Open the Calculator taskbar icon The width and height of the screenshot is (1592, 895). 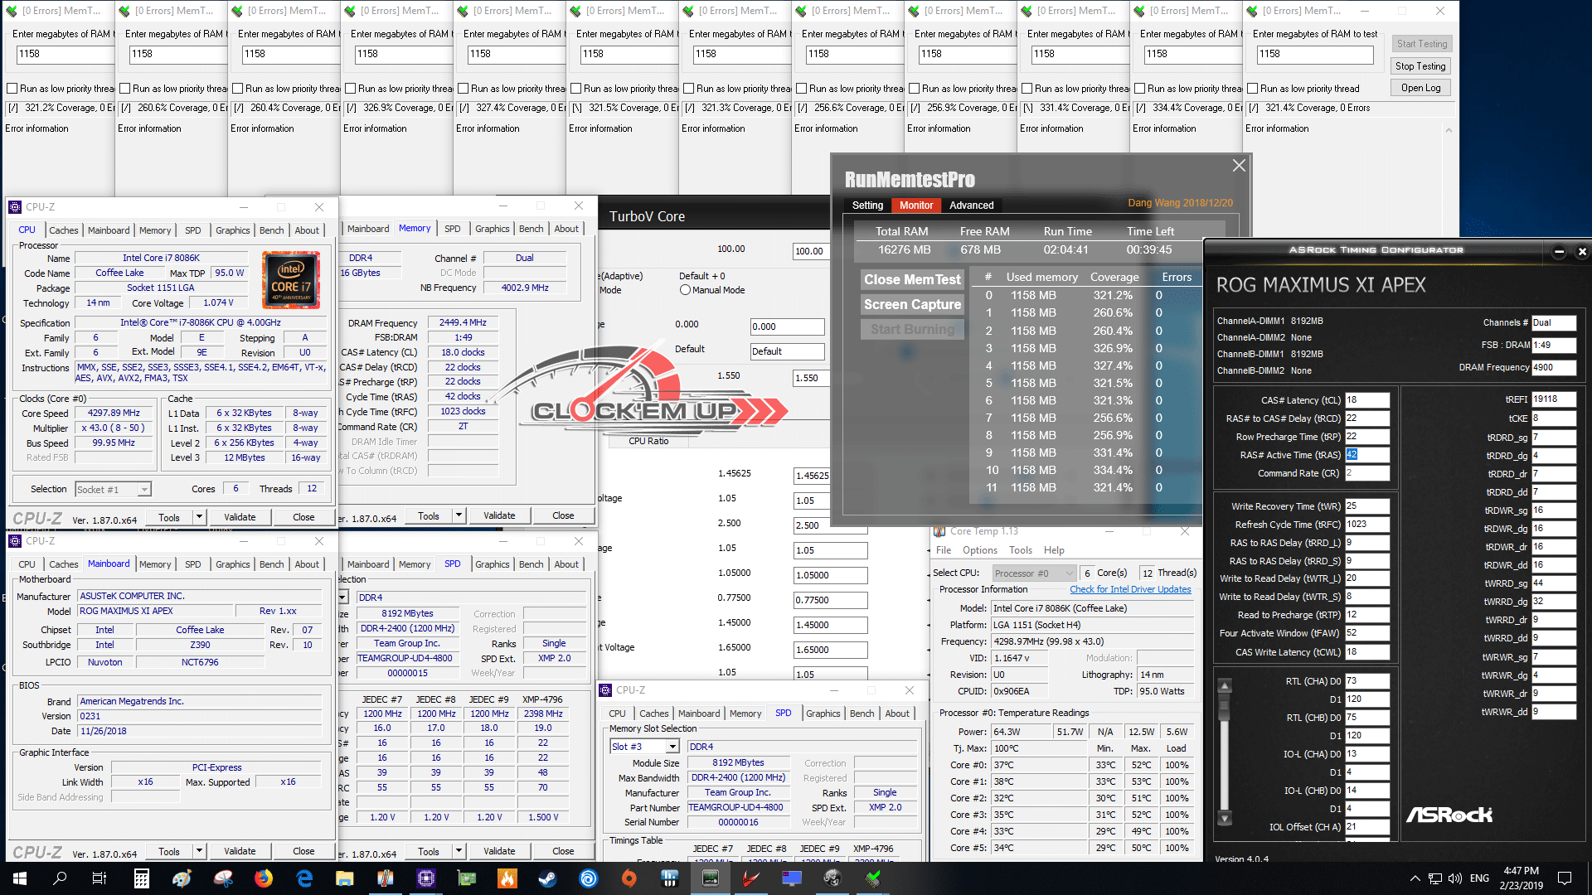[x=141, y=878]
